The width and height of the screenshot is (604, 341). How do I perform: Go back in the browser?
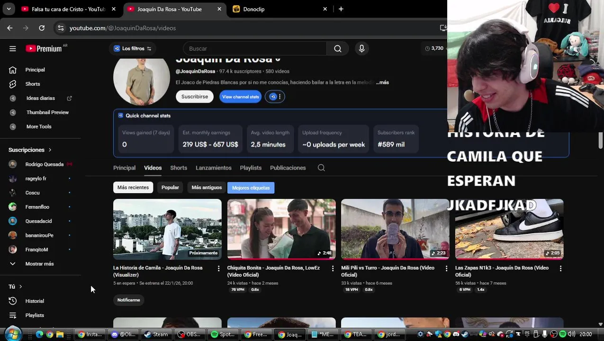[10, 28]
